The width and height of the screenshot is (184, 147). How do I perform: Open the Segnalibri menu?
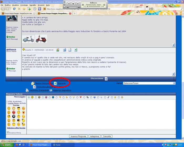coord(33,5)
